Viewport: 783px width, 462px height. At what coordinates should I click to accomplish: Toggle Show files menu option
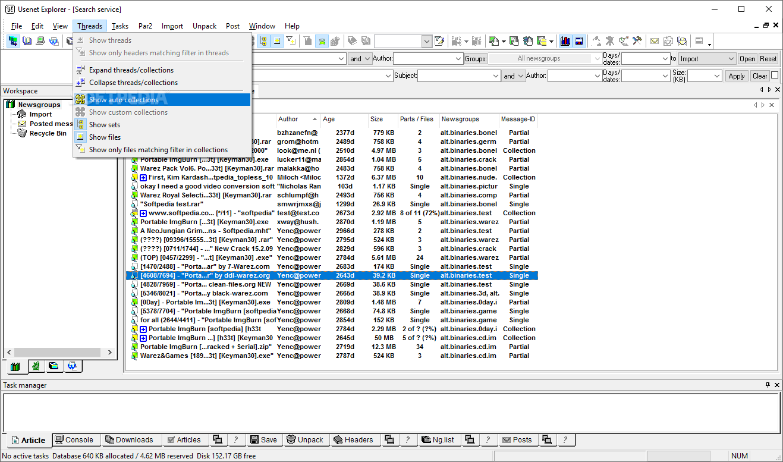162,137
